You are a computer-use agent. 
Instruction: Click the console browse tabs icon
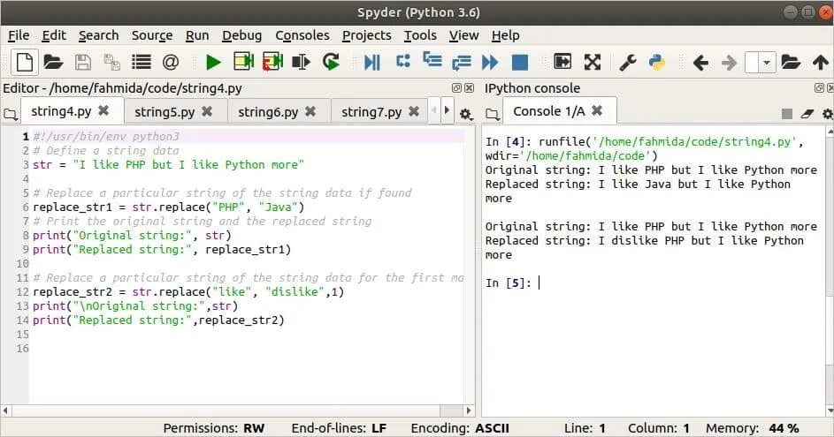(493, 114)
